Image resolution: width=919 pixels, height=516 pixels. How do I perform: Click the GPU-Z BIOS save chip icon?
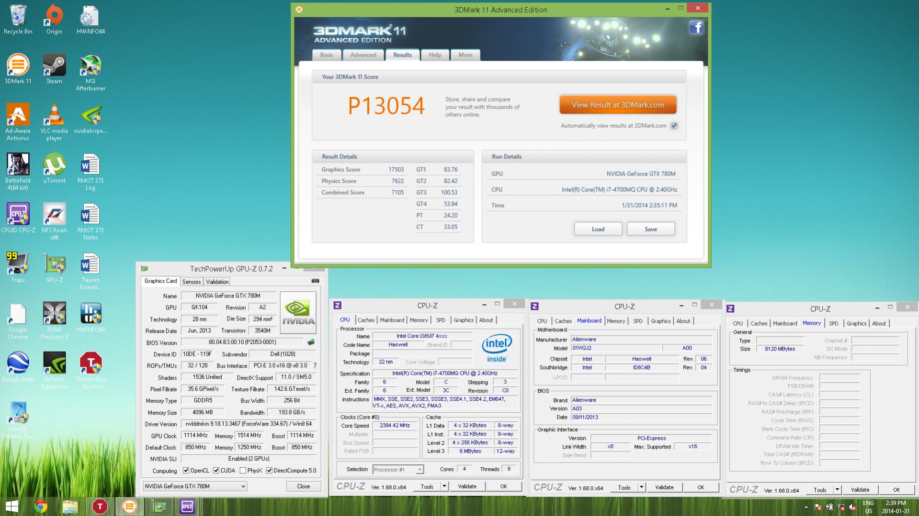point(311,342)
